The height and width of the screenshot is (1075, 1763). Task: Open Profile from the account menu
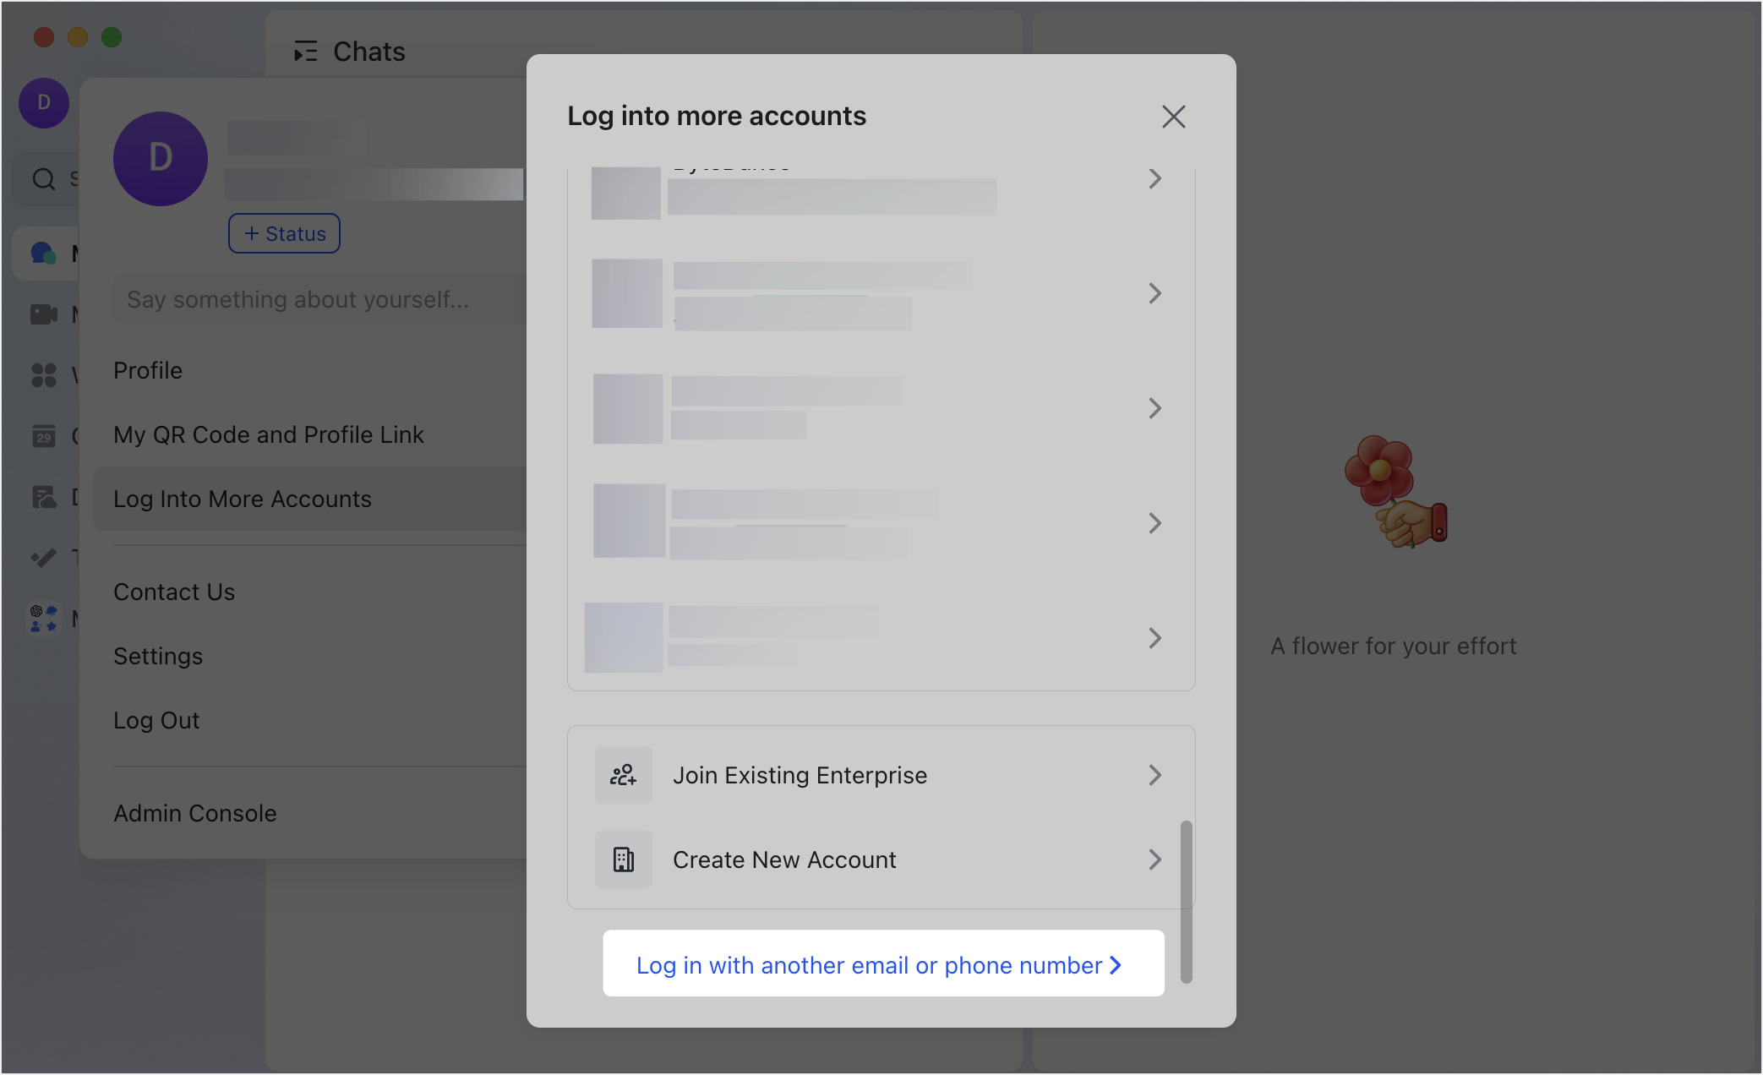pos(148,370)
